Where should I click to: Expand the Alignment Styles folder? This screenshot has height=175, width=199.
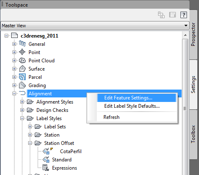[x=22, y=102]
